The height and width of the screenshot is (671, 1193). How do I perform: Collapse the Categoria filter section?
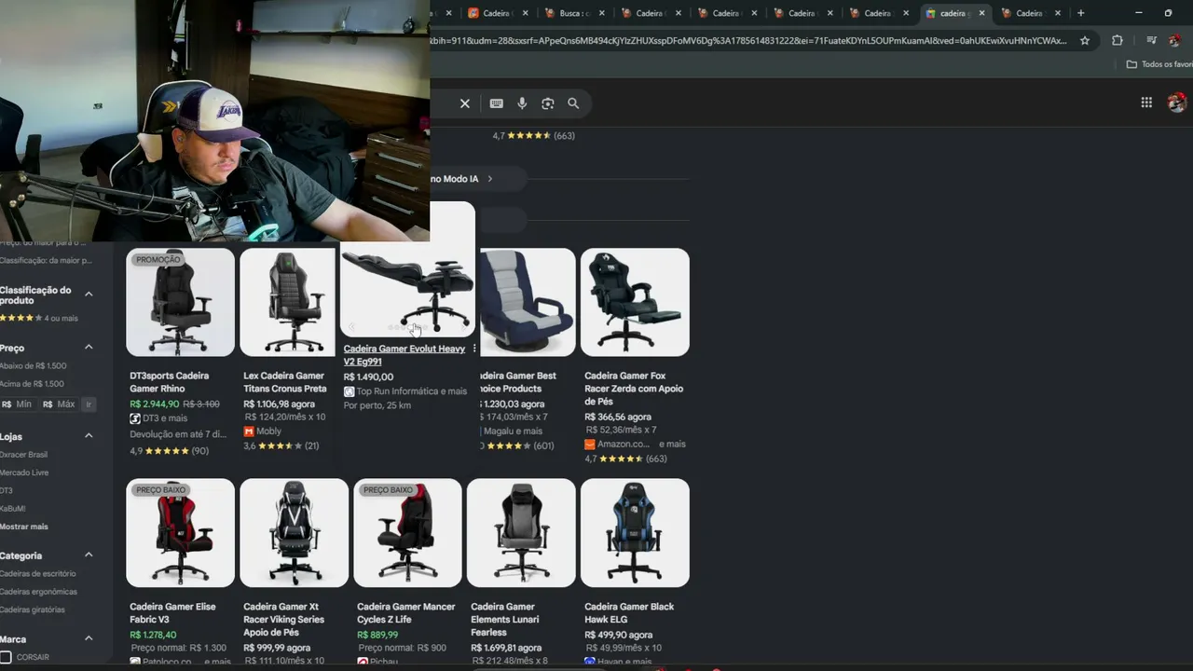pos(89,555)
